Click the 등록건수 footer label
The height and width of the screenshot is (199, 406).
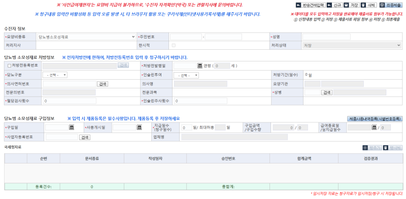pos(44,187)
